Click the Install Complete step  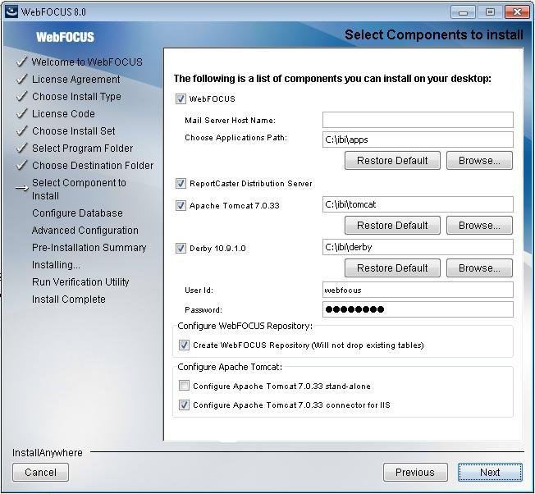coord(69,300)
